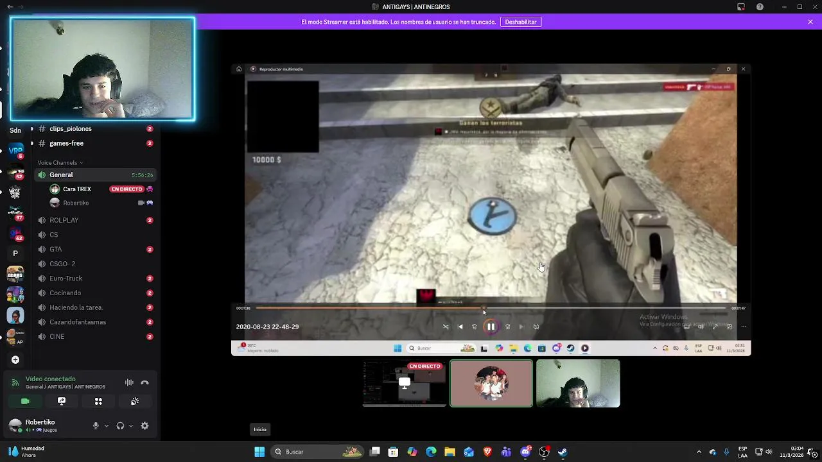
Task: Toggle shuffle in the media player
Action: tap(446, 327)
